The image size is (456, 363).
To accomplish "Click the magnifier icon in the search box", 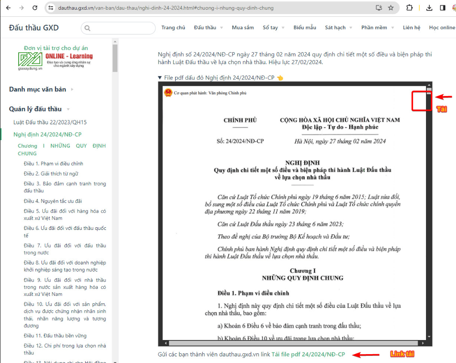I will [x=87, y=28].
